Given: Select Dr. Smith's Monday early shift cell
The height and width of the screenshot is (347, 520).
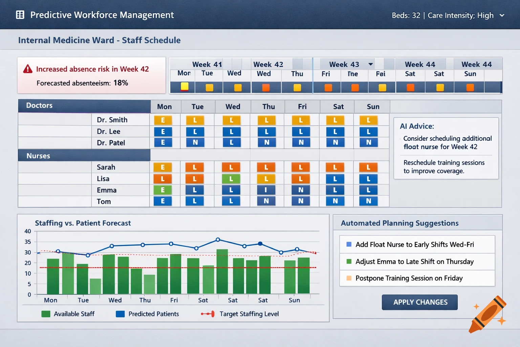Looking at the screenshot, I should (x=163, y=120).
